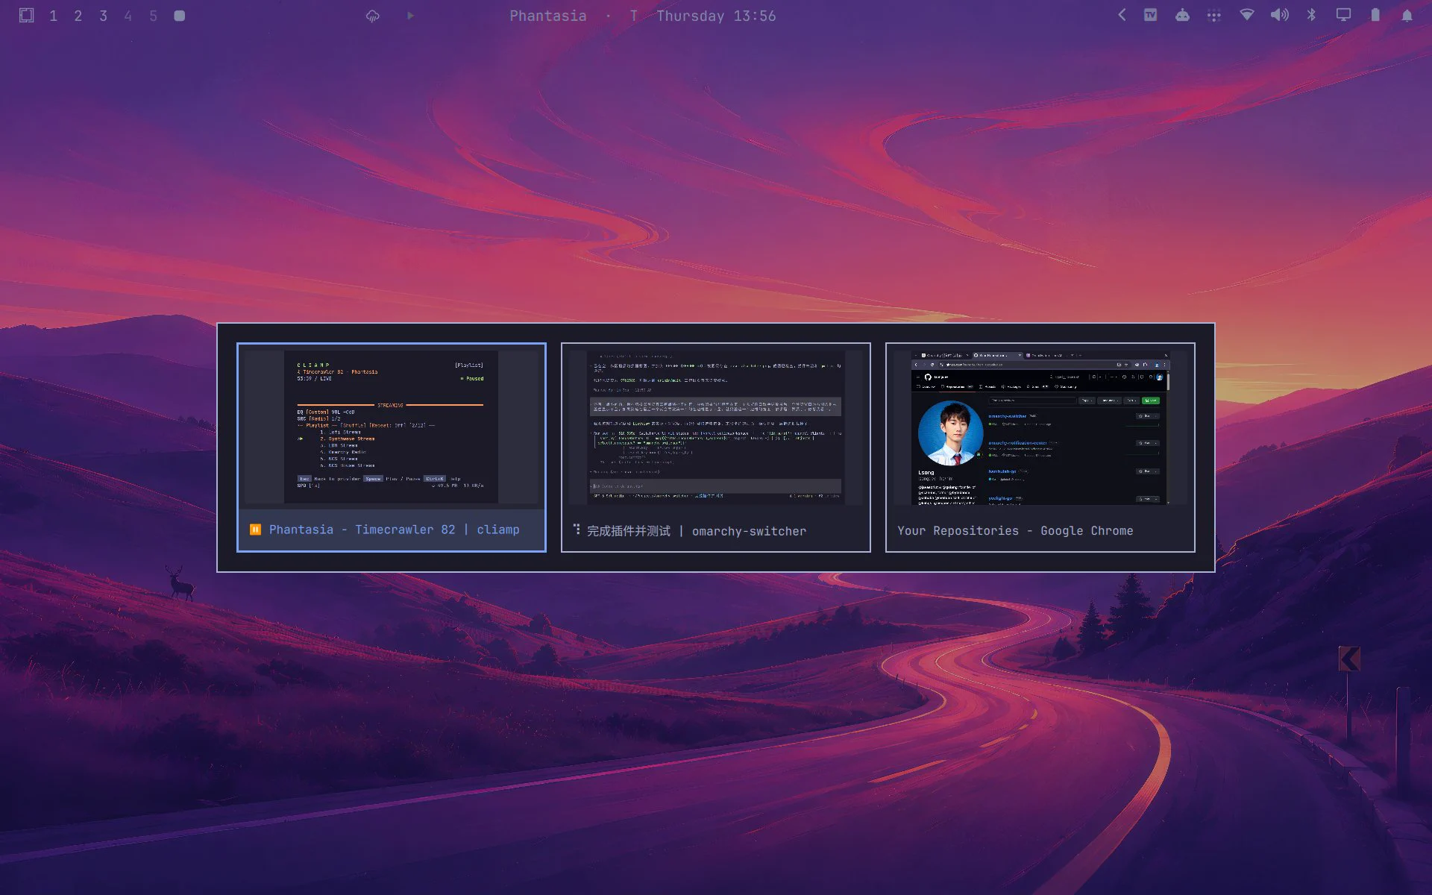Switch to workspace 3
The width and height of the screenshot is (1432, 895).
point(104,16)
